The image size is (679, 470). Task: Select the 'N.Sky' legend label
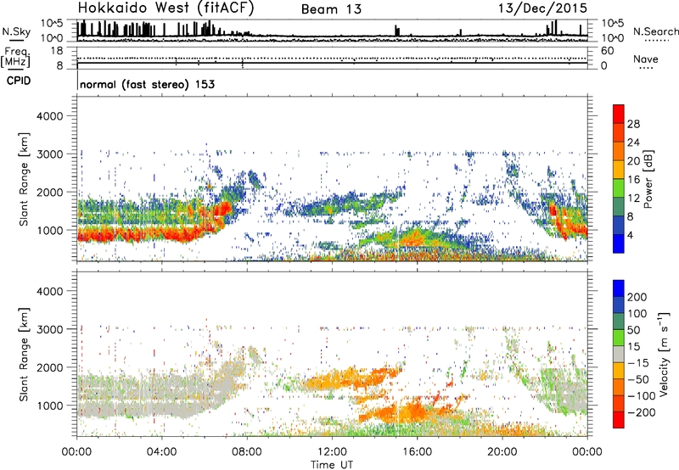[16, 31]
